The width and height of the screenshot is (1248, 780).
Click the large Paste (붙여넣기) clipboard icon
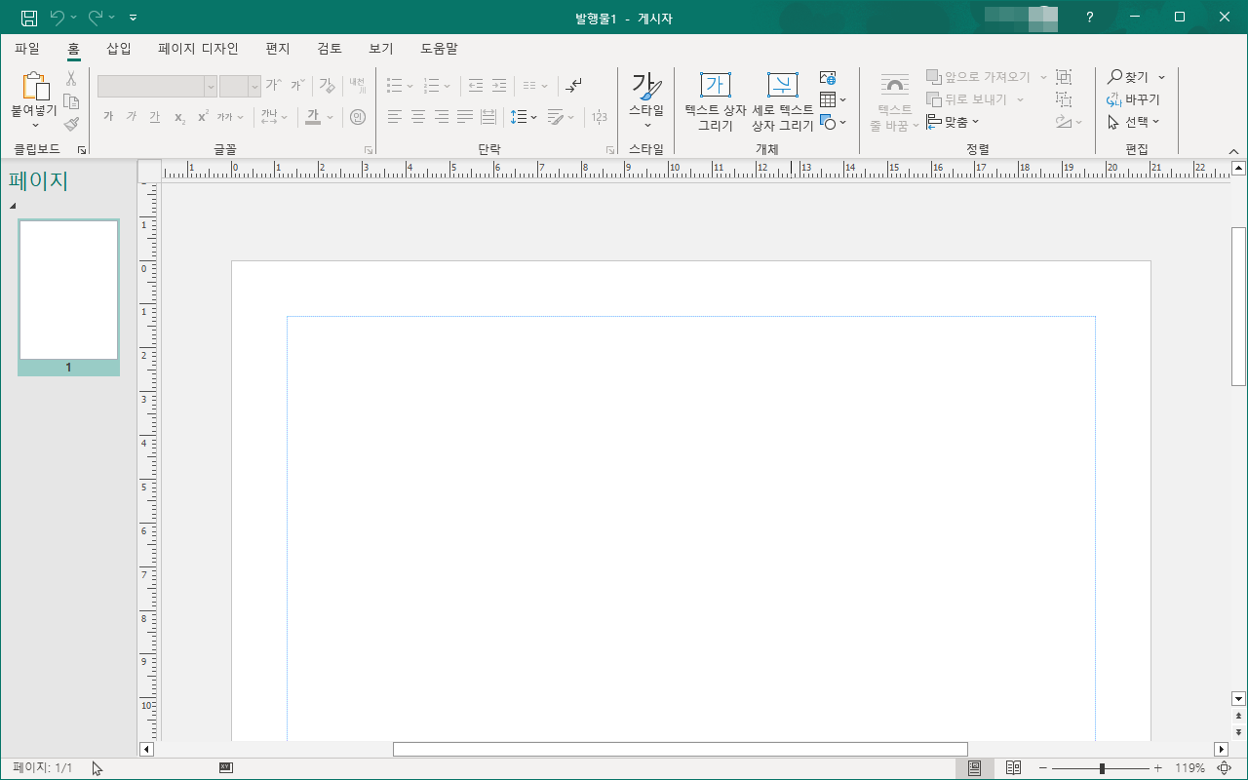point(35,86)
